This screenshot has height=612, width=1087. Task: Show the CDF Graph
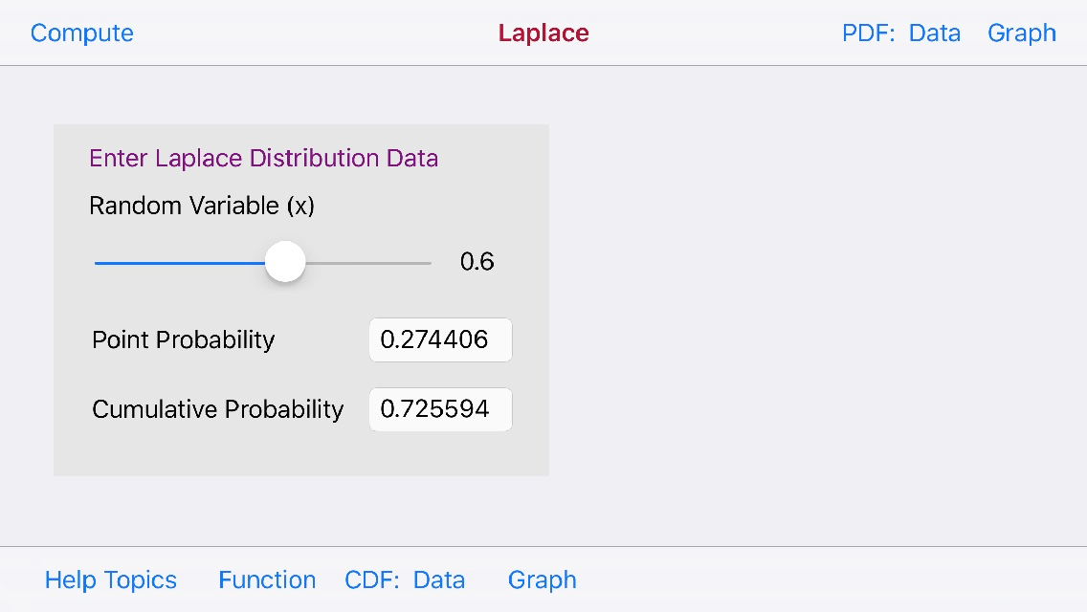tap(542, 579)
